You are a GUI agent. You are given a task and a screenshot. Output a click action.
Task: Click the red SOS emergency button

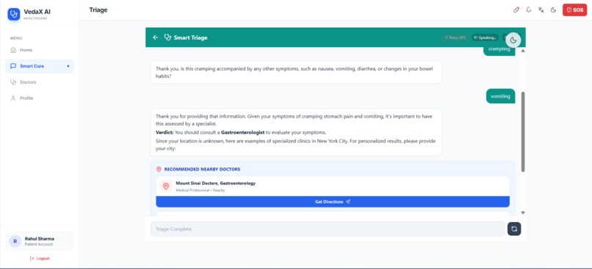pyautogui.click(x=574, y=10)
